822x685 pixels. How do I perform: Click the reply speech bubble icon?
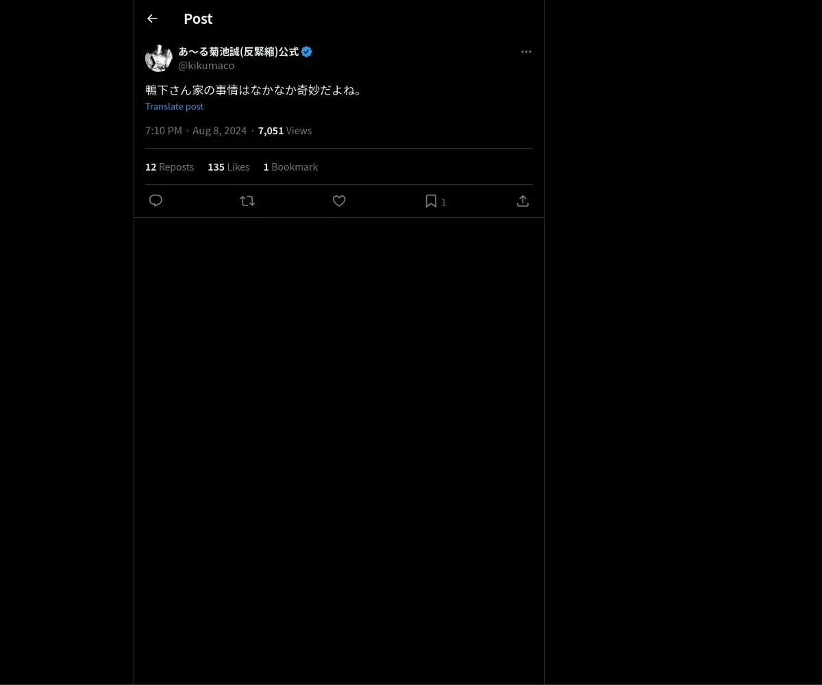(155, 201)
